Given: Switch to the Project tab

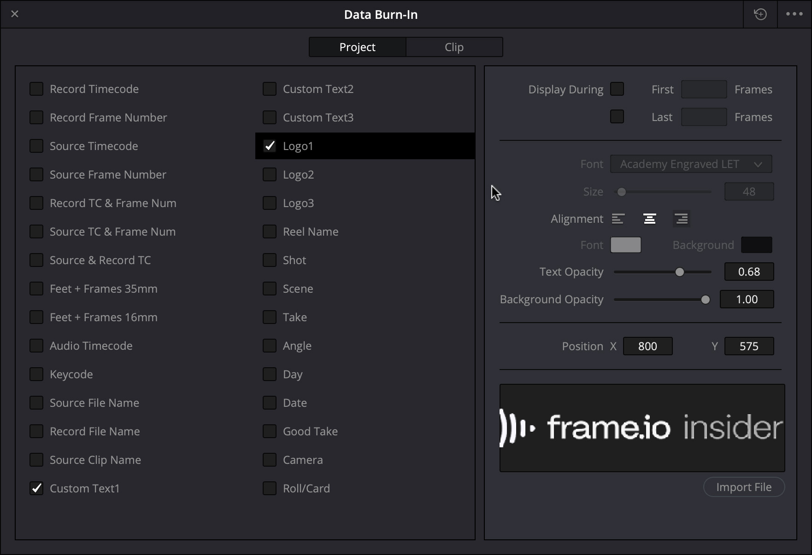Looking at the screenshot, I should 357,46.
